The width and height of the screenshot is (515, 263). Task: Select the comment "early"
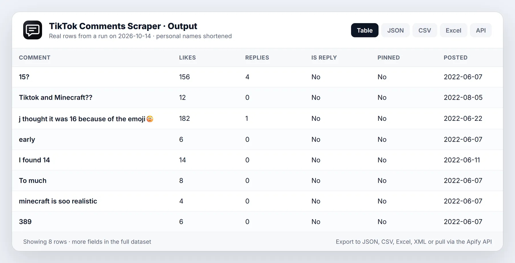pyautogui.click(x=27, y=140)
